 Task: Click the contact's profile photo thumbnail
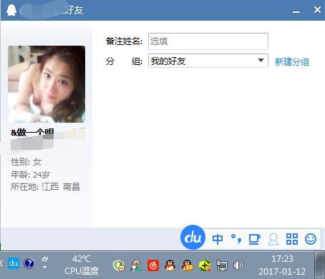click(47, 84)
